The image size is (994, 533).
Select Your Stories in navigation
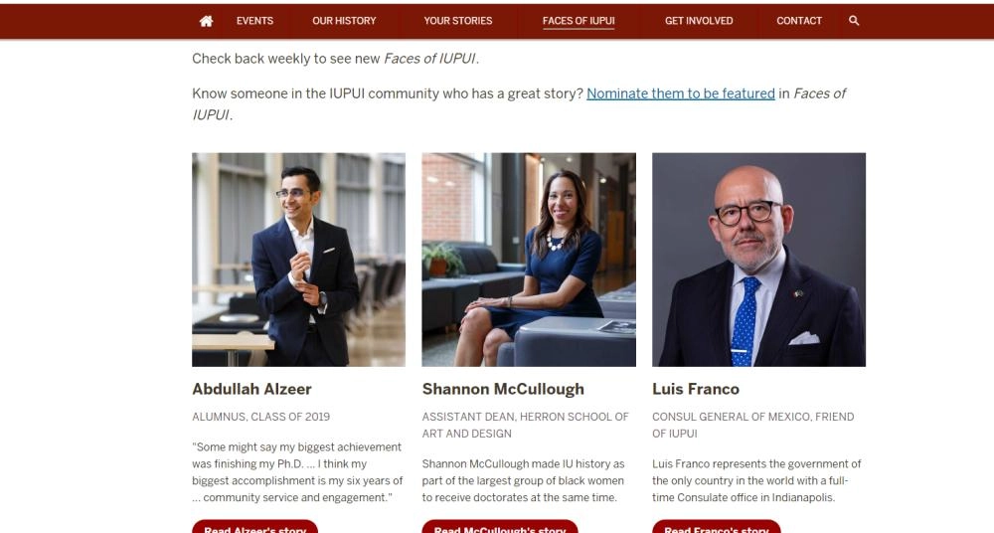tap(457, 21)
